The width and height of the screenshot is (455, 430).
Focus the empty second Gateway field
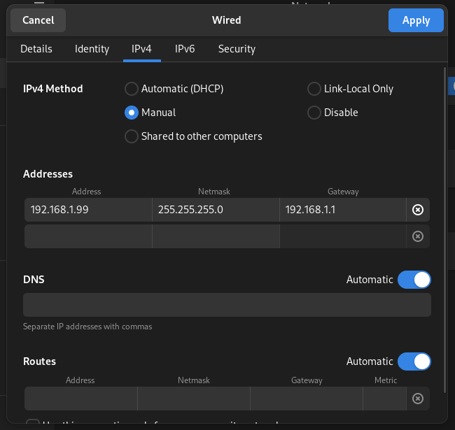pos(343,236)
